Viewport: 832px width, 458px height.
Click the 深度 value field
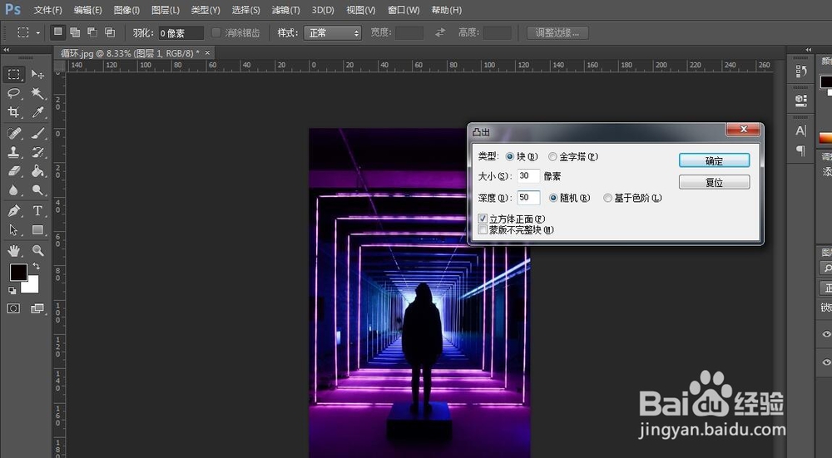528,198
